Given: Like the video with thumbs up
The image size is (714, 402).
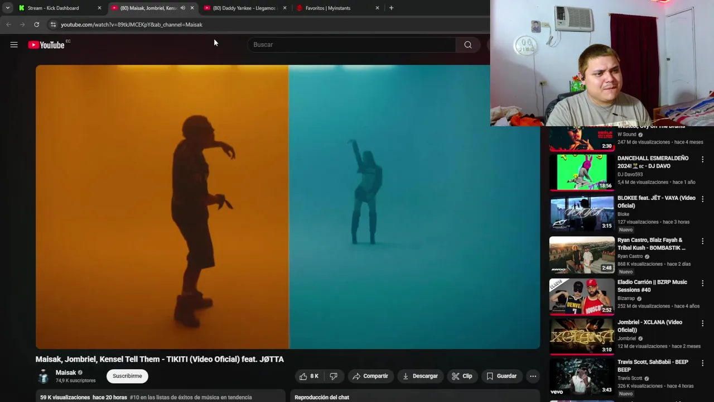Looking at the screenshot, I should [309, 376].
